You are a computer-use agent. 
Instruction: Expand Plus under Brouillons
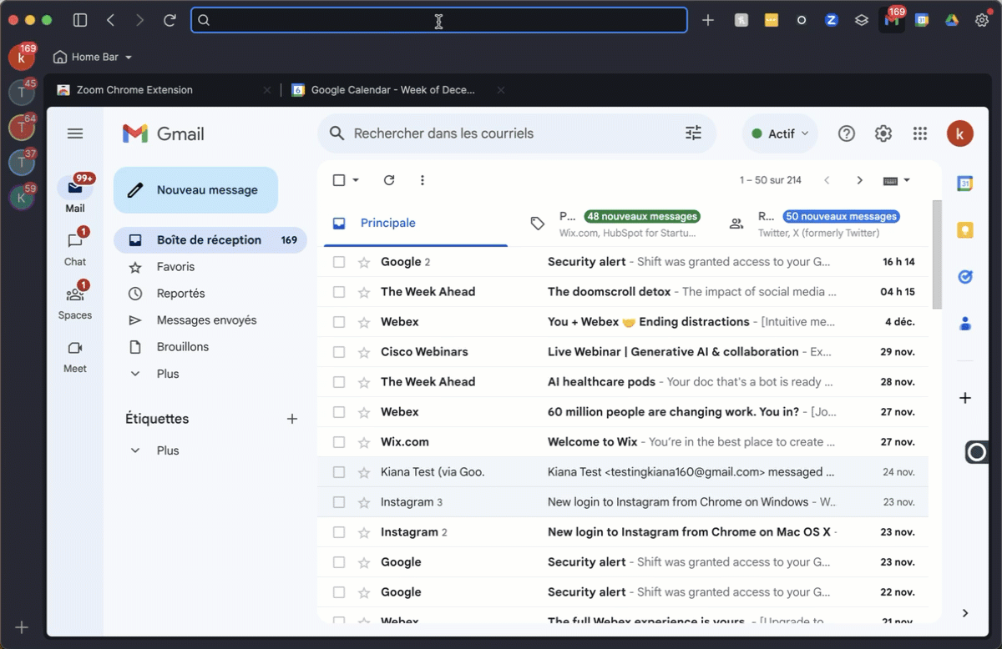pyautogui.click(x=167, y=374)
